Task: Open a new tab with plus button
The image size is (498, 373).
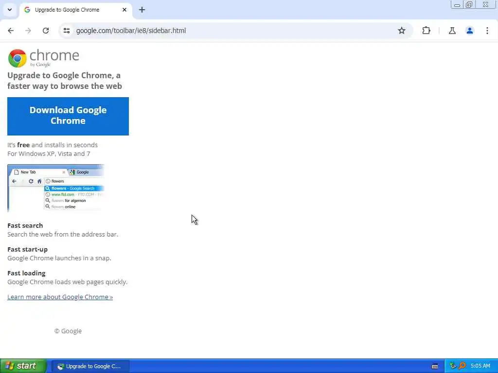Action: coord(142,10)
